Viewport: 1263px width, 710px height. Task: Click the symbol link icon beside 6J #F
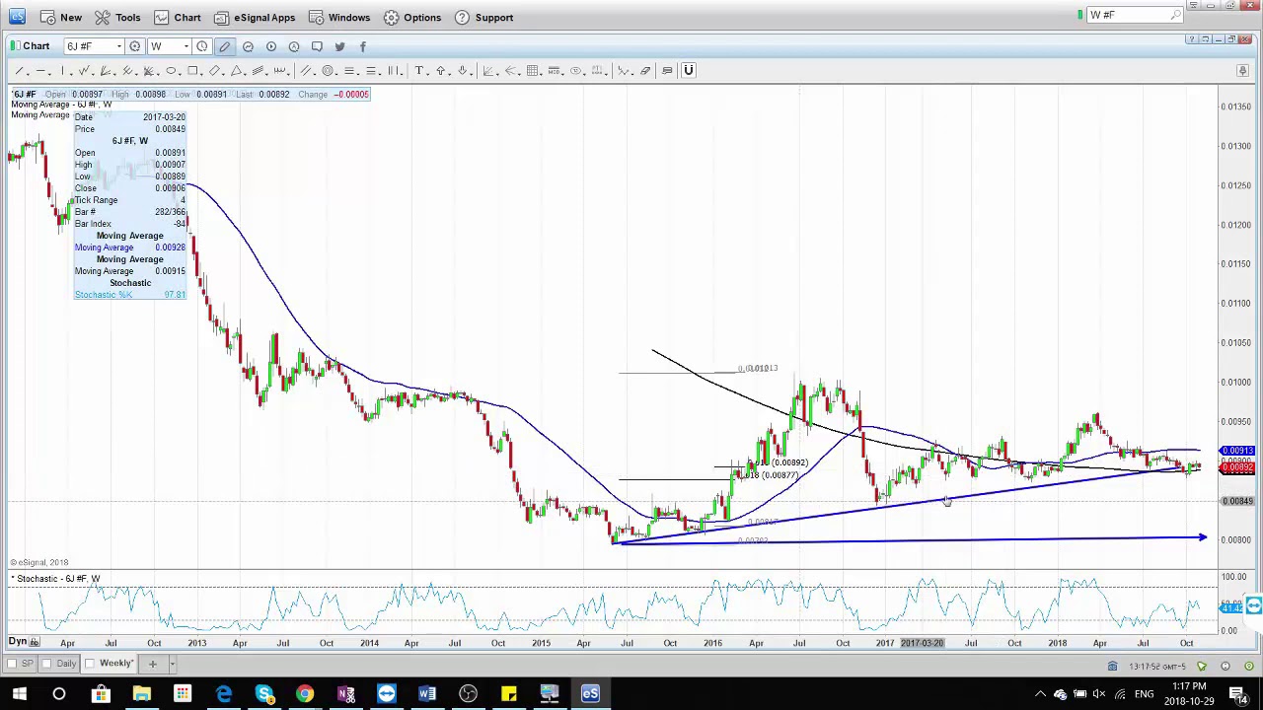(135, 46)
